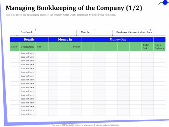Select the Details header cell

coord(29,39)
